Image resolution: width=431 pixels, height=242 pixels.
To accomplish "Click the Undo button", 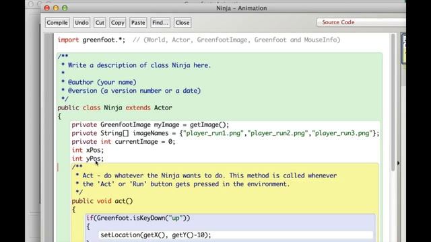I will pyautogui.click(x=81, y=23).
